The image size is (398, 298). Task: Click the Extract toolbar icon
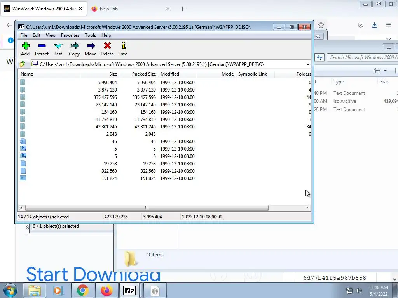pyautogui.click(x=42, y=49)
